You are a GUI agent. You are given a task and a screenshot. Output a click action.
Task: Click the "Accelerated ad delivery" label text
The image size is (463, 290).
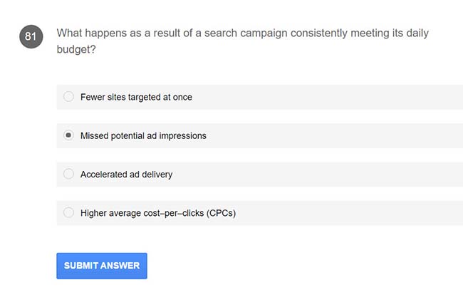pyautogui.click(x=126, y=174)
